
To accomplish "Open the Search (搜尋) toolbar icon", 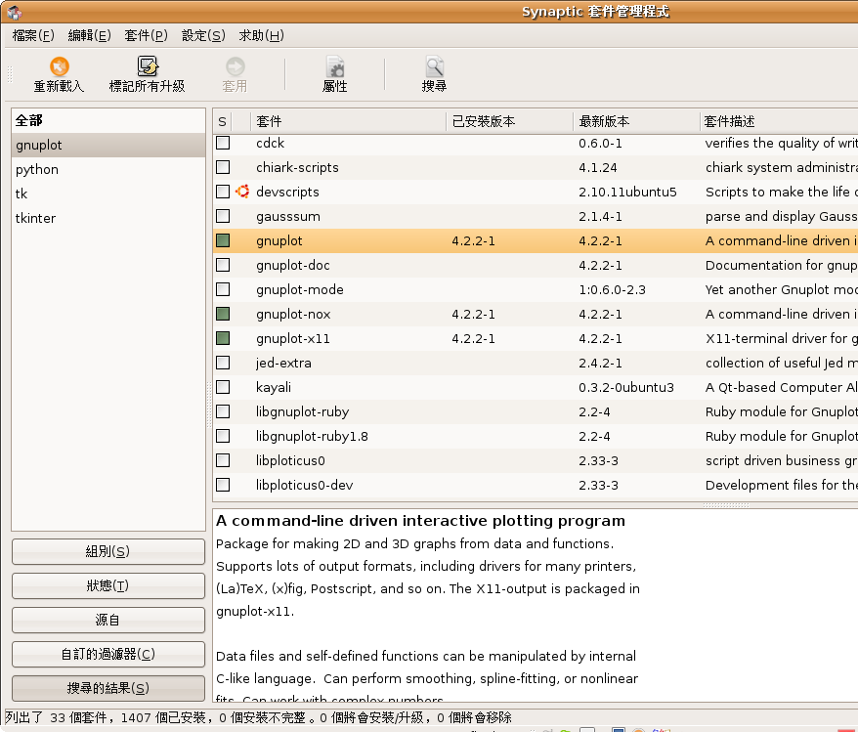I will tap(435, 66).
